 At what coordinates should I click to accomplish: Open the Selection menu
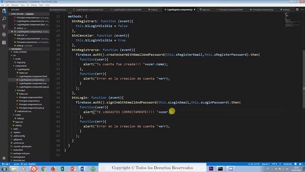click(15, 5)
